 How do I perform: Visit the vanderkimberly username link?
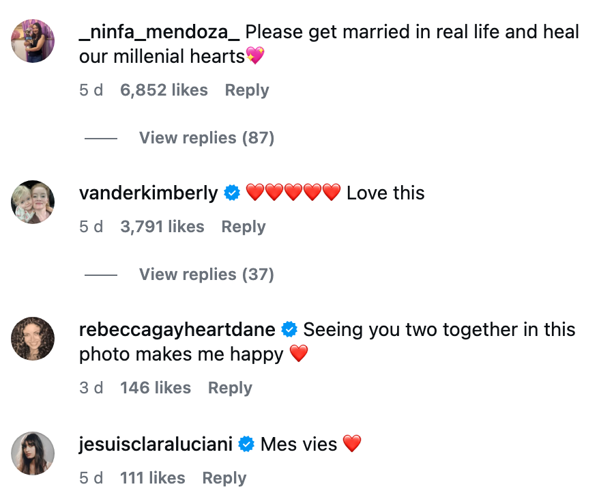click(x=148, y=193)
